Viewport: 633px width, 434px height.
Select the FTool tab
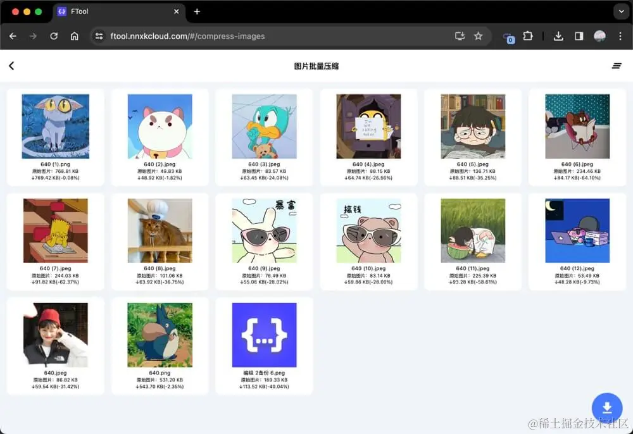[x=119, y=11]
